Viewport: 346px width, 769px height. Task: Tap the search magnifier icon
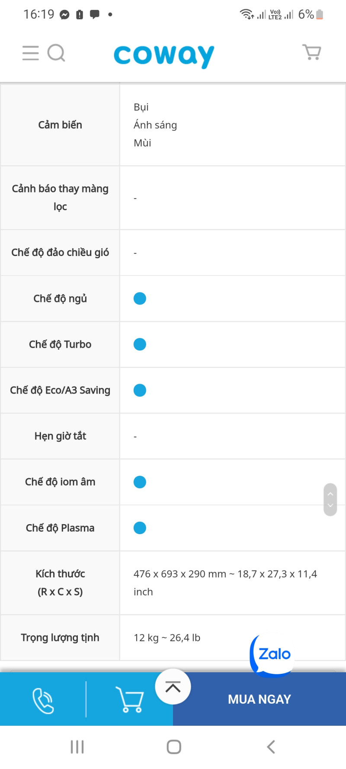click(x=56, y=53)
